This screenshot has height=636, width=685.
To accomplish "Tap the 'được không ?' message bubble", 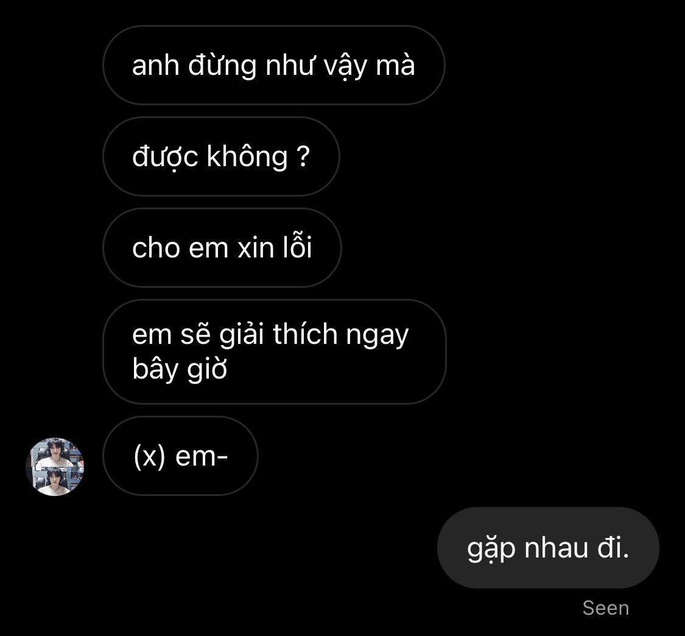I will coord(221,156).
